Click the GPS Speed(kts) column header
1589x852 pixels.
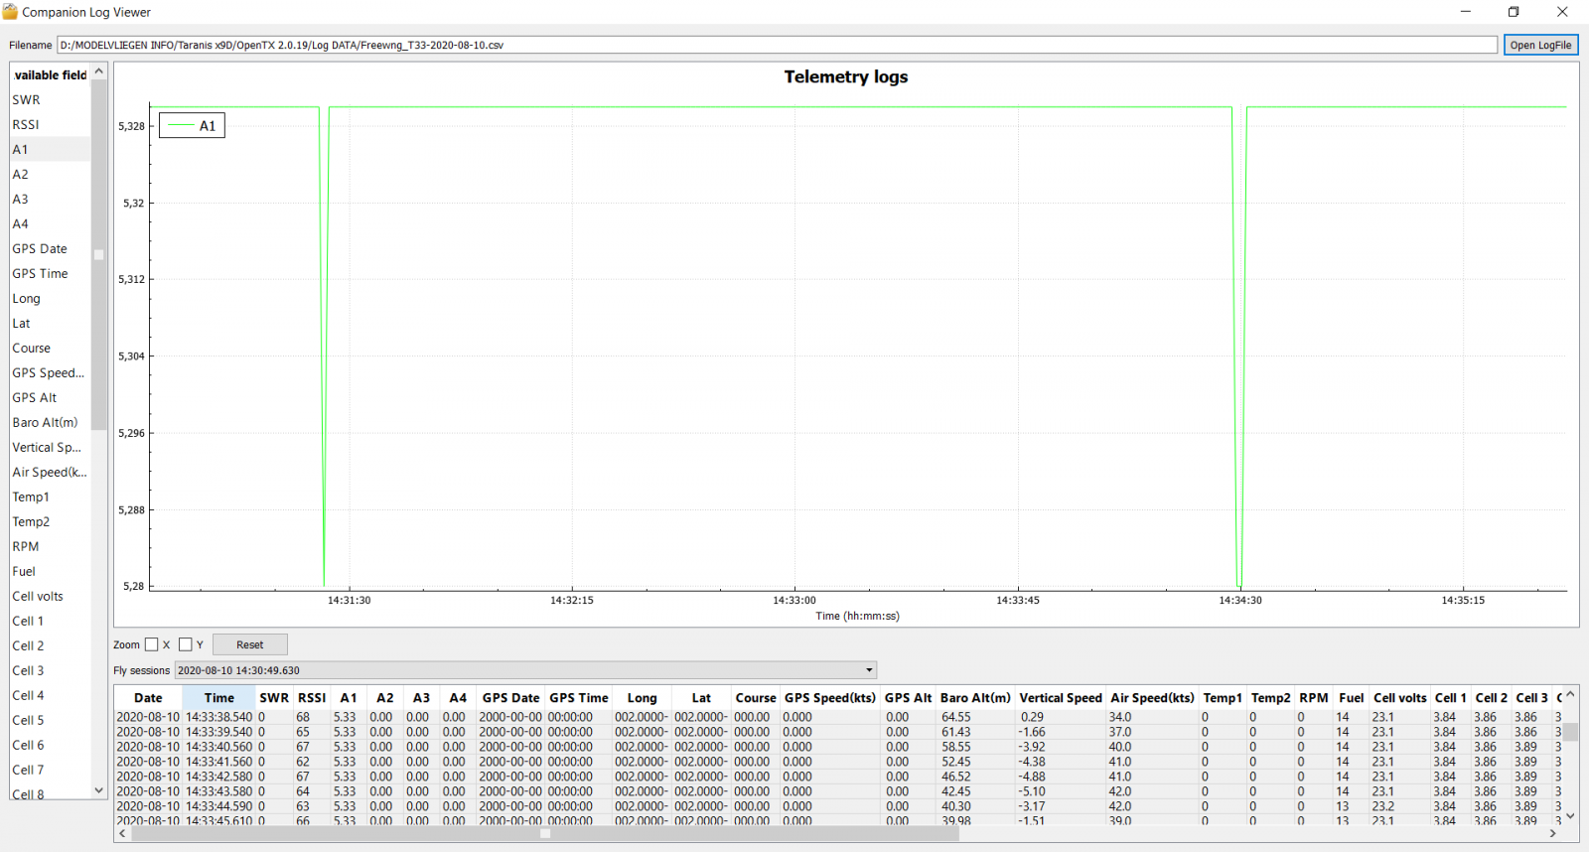(x=830, y=698)
